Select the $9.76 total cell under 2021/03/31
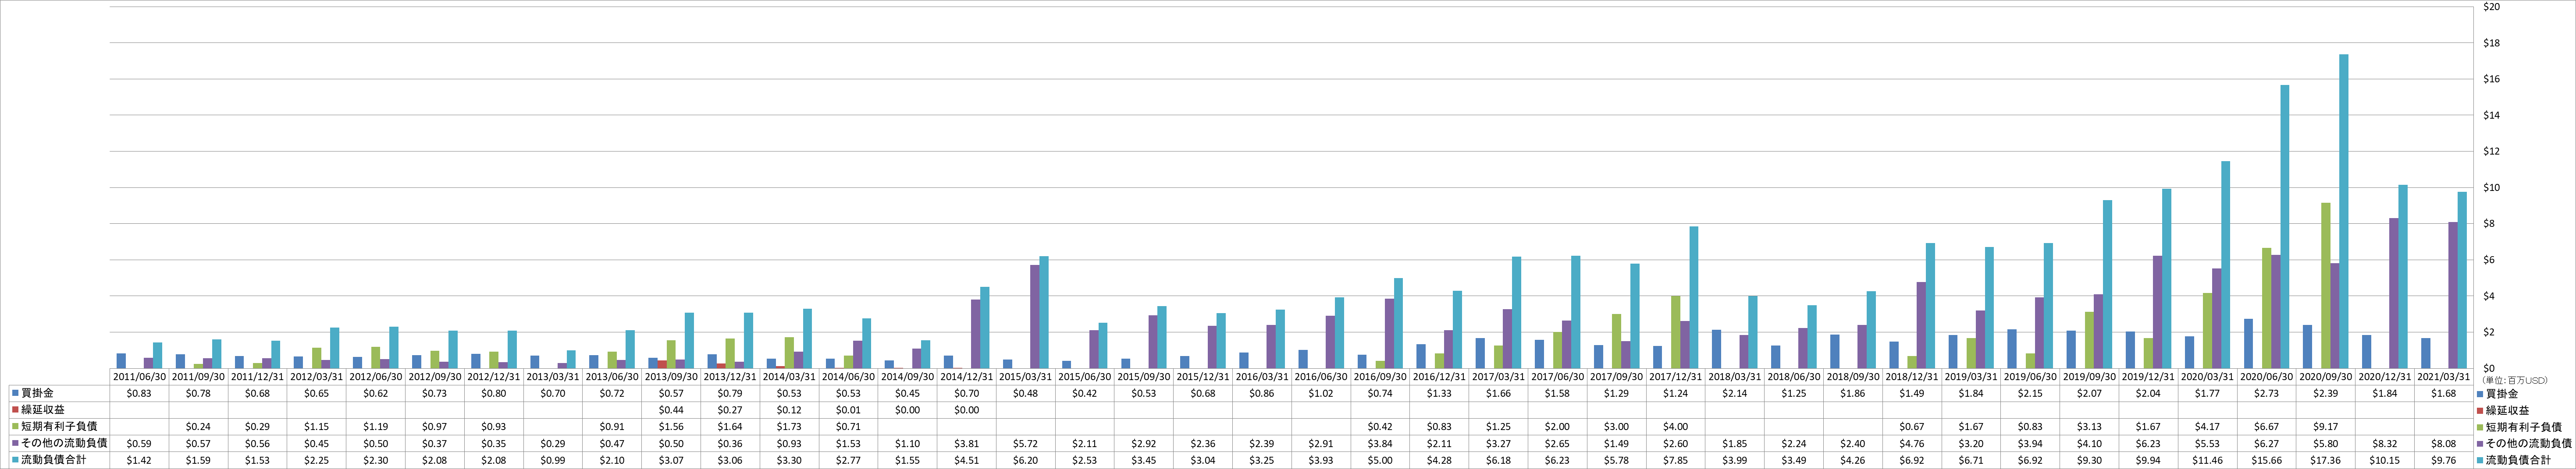This screenshot has height=469, width=2576. point(2444,460)
